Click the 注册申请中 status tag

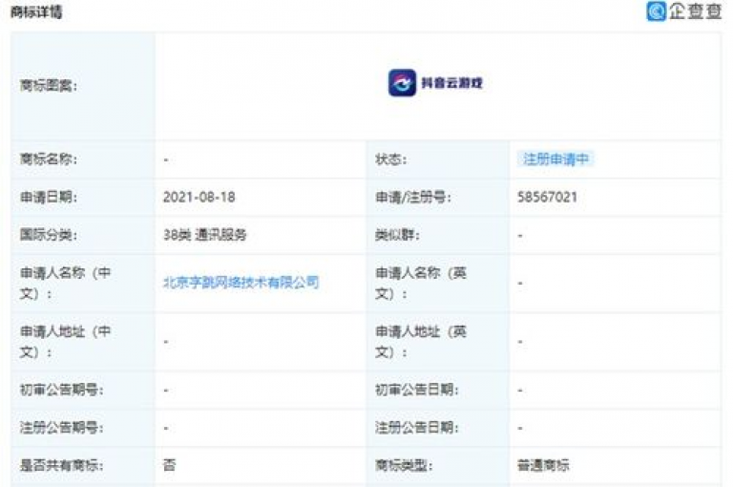coord(555,159)
